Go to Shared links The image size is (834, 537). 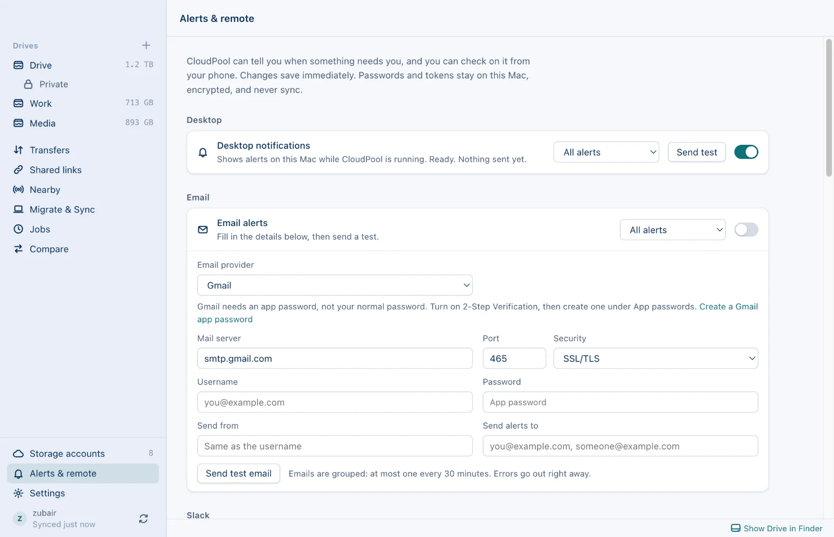point(83,170)
